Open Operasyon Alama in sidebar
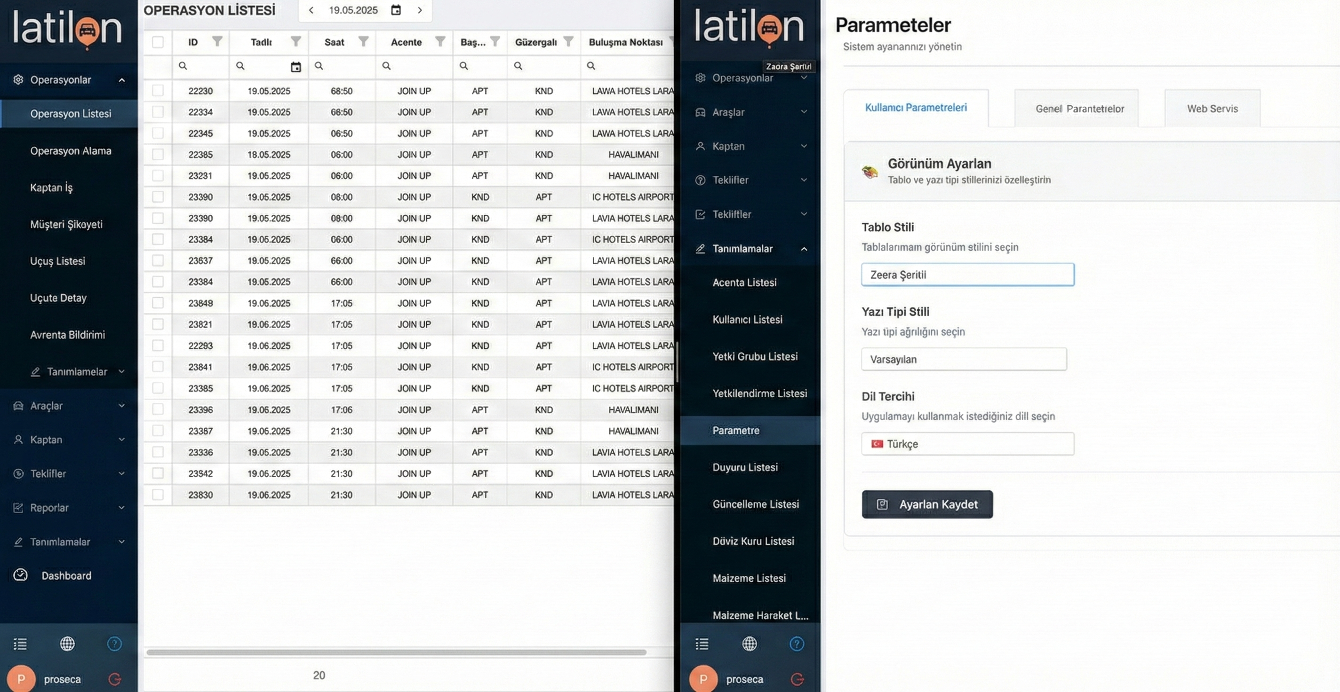Image resolution: width=1340 pixels, height=692 pixels. coord(71,151)
